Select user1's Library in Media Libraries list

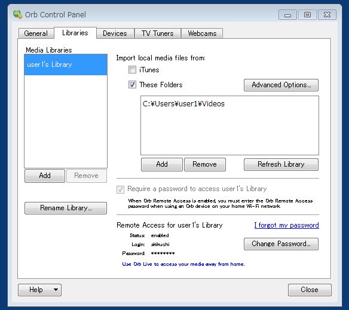(x=66, y=65)
